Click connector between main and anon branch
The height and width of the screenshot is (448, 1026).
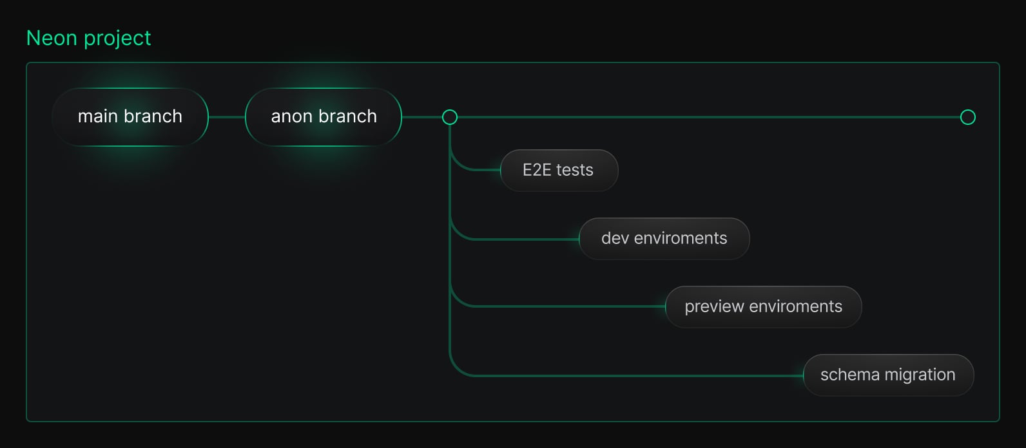pos(227,117)
